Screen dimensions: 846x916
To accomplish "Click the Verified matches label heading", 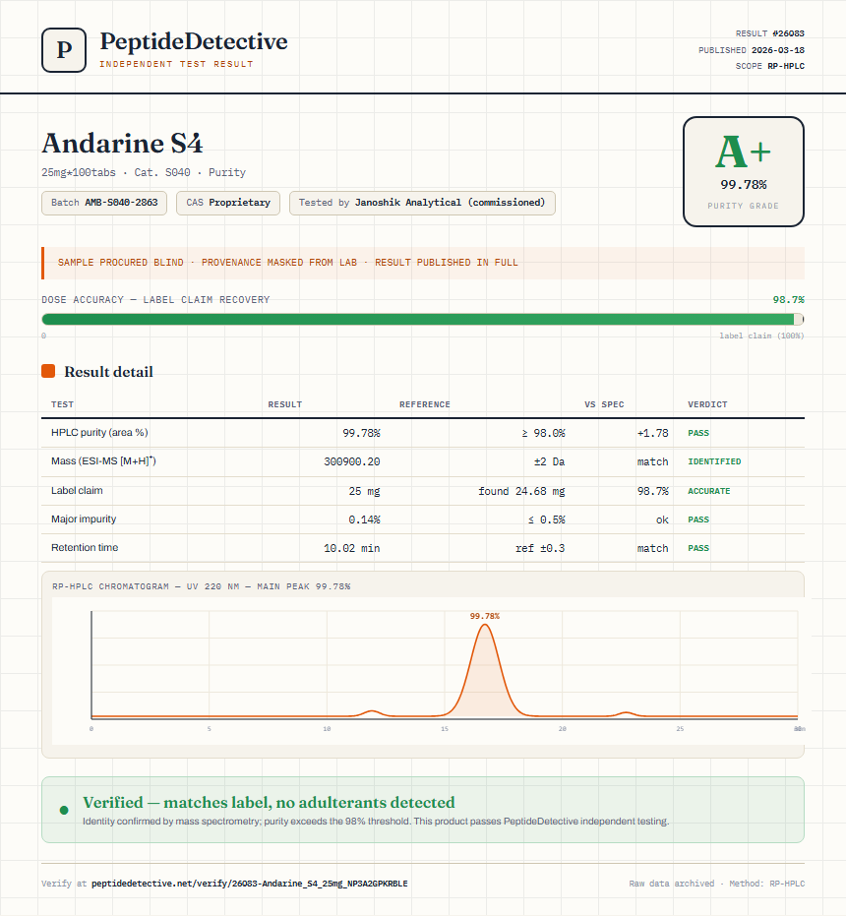I will point(269,802).
